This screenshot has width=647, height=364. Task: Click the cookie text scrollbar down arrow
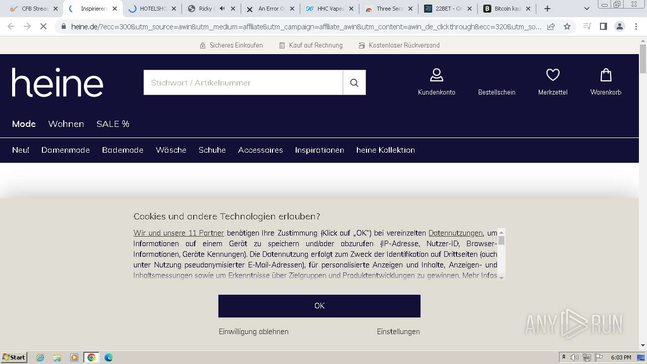[501, 277]
